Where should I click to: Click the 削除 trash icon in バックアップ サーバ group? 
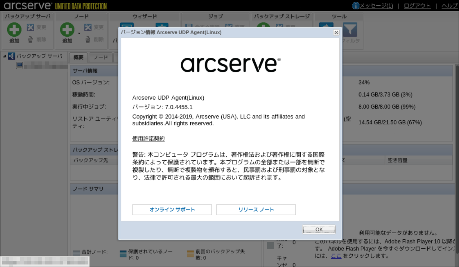coord(30,40)
